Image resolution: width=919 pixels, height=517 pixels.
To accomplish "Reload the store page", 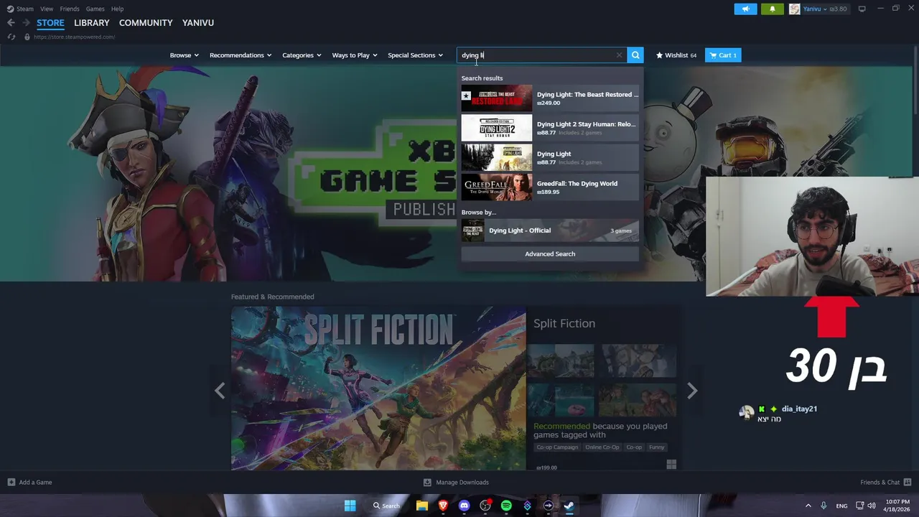I will click(11, 37).
